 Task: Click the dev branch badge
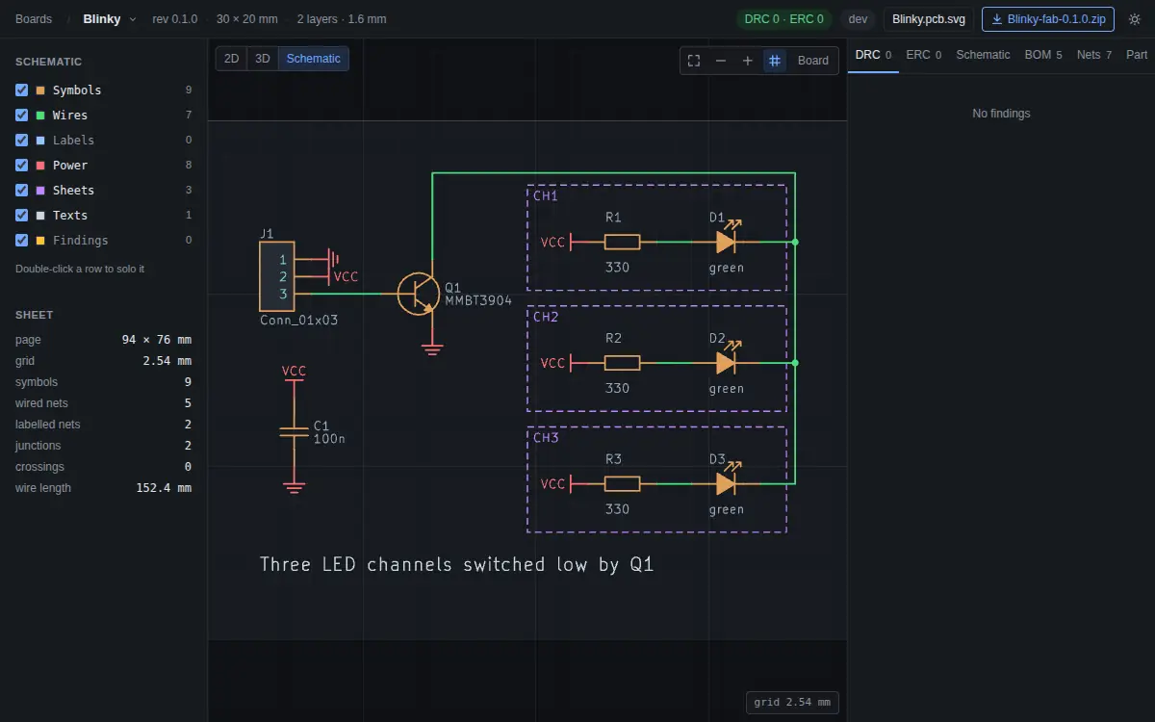(859, 19)
